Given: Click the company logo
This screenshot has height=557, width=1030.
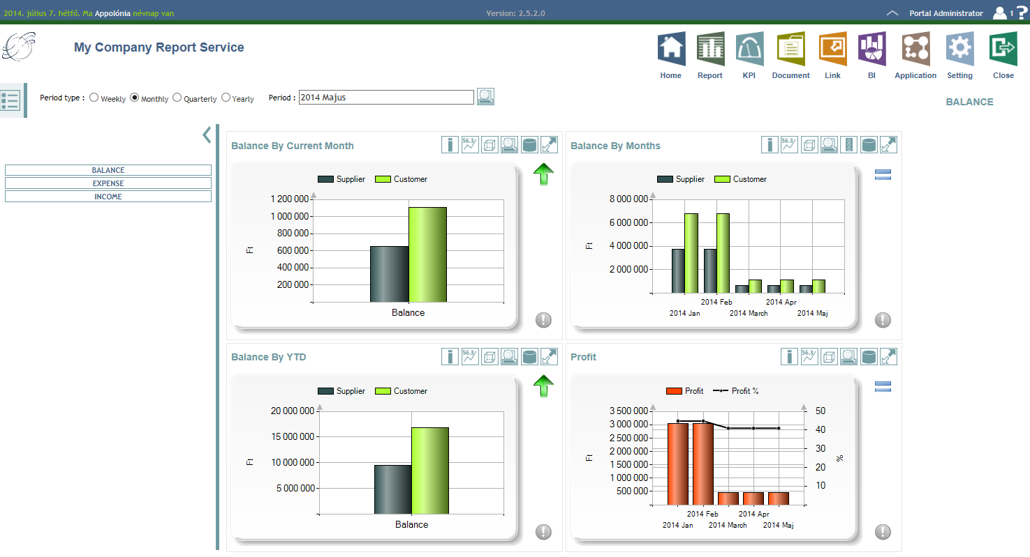Looking at the screenshot, I should click(19, 47).
